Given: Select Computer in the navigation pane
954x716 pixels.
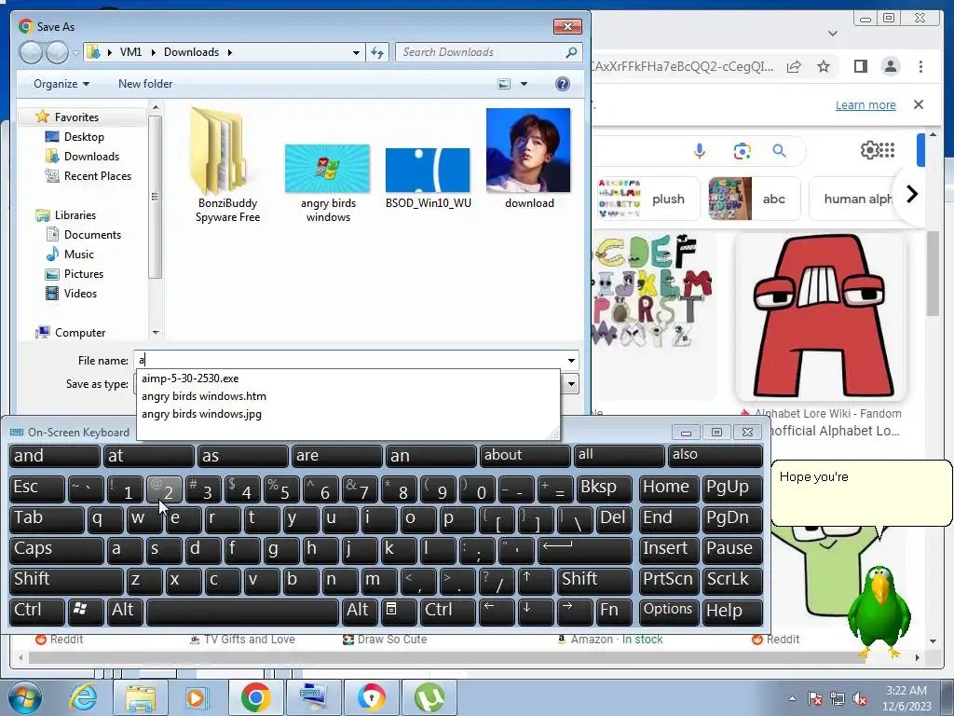Looking at the screenshot, I should point(80,333).
